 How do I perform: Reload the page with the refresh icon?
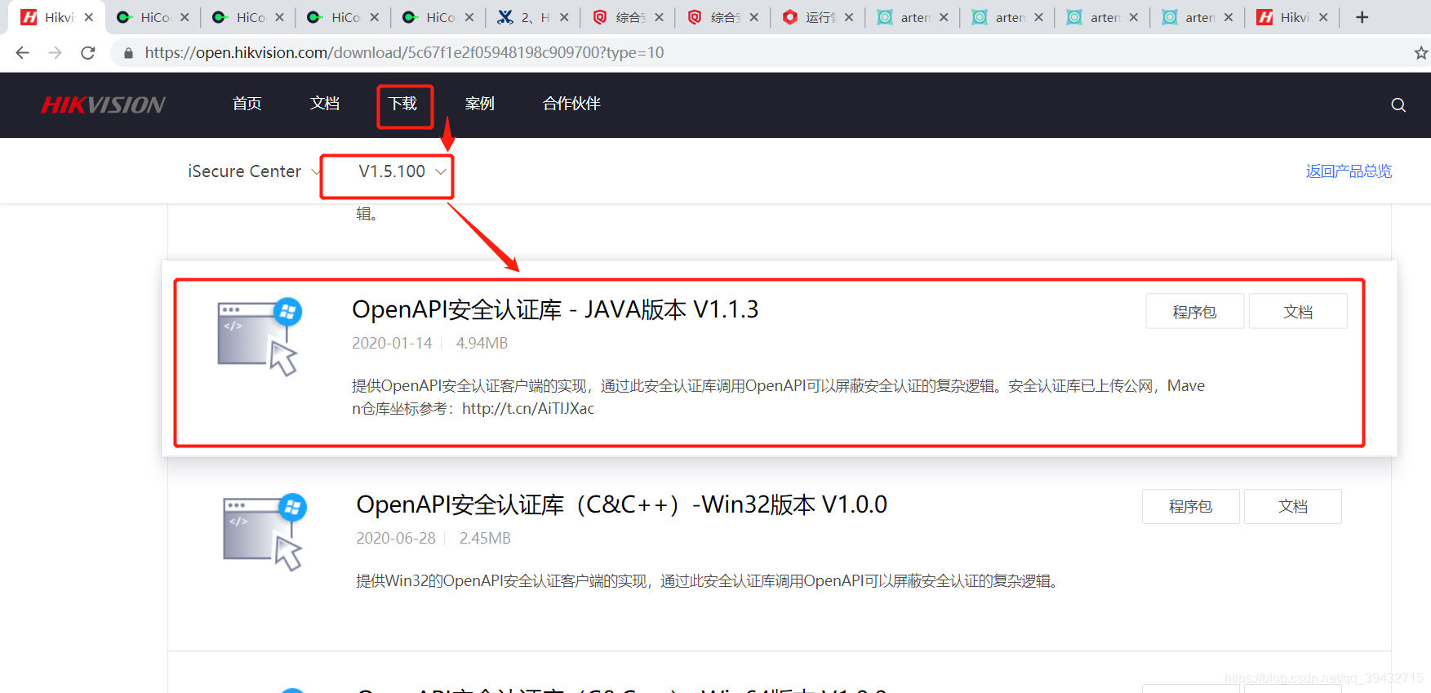coord(88,53)
